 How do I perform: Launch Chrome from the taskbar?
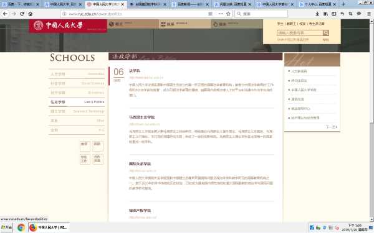pos(21,227)
